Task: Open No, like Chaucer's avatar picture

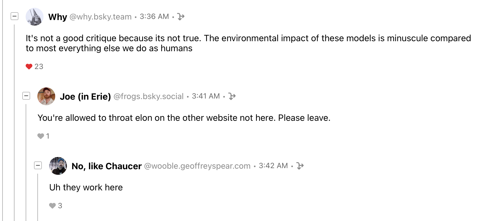Action: 58,166
